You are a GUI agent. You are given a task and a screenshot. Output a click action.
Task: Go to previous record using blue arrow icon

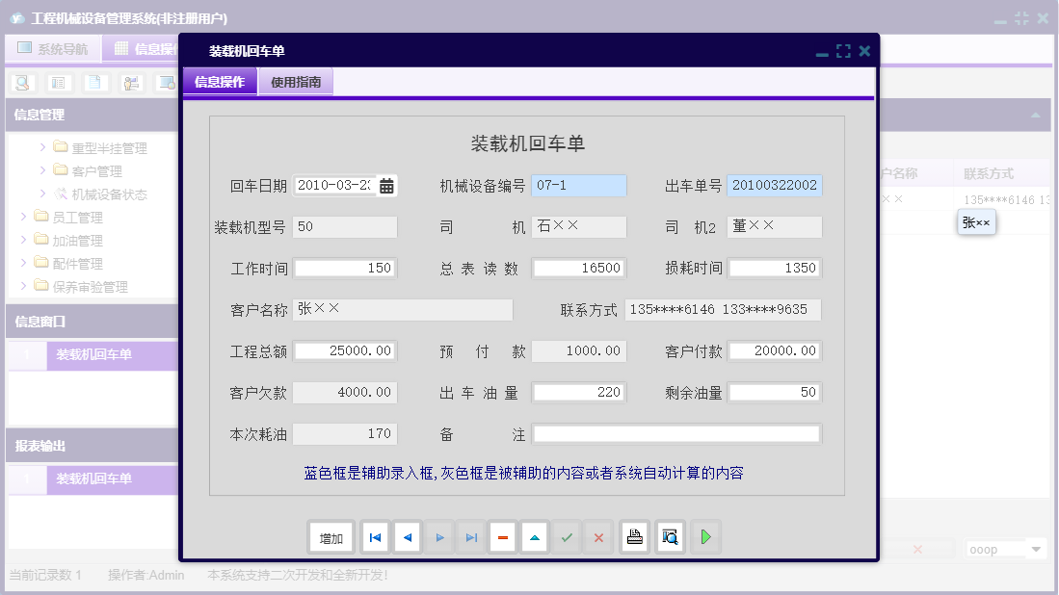pos(407,537)
